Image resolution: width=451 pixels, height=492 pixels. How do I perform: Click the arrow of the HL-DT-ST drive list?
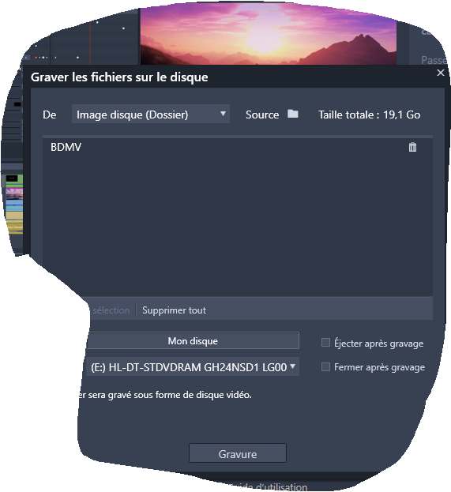(x=292, y=366)
